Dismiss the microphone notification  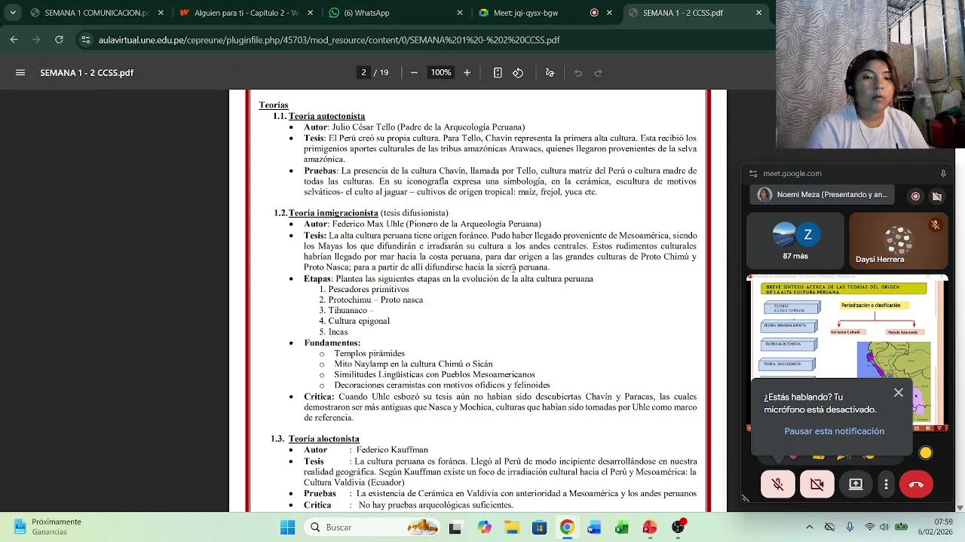point(899,393)
